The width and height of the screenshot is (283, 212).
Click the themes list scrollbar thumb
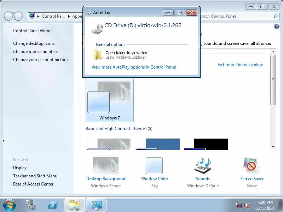tap(273, 80)
